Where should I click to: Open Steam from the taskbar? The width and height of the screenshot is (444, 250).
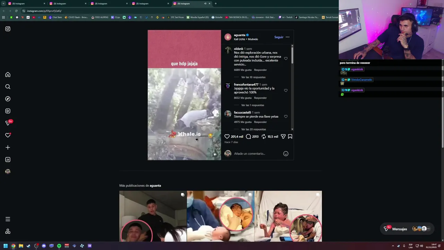[x=28, y=246]
